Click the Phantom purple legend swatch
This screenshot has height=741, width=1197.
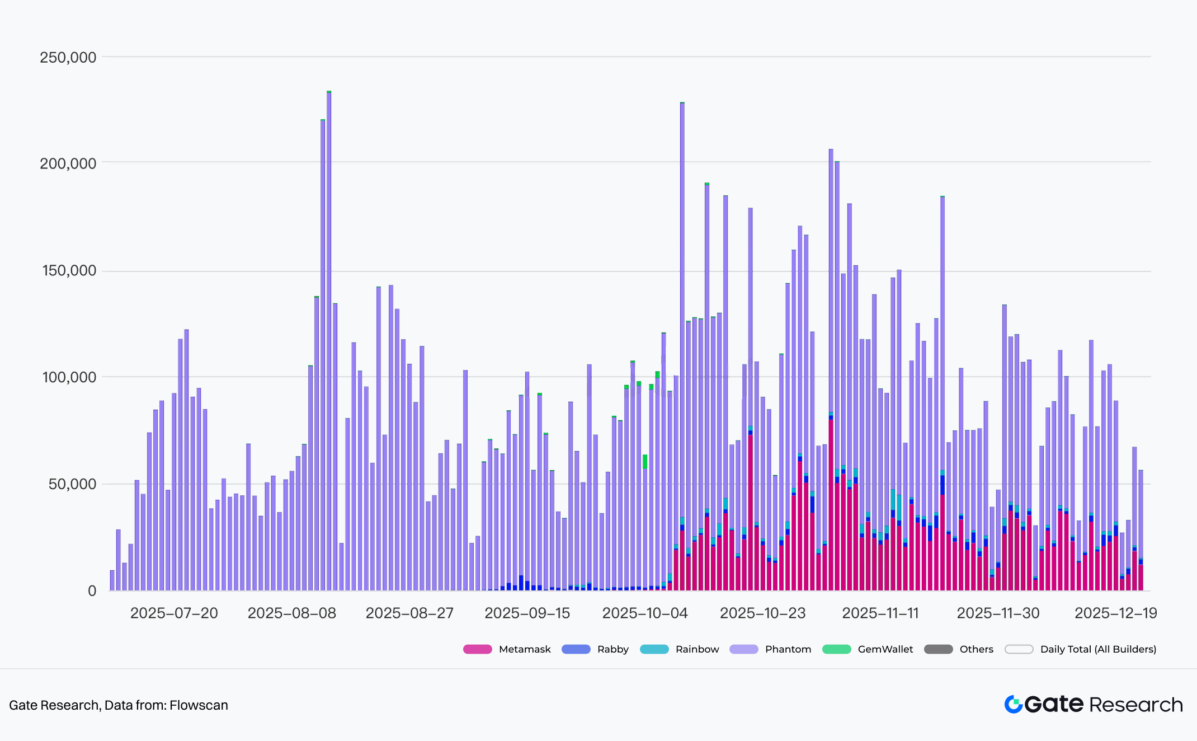tap(743, 649)
